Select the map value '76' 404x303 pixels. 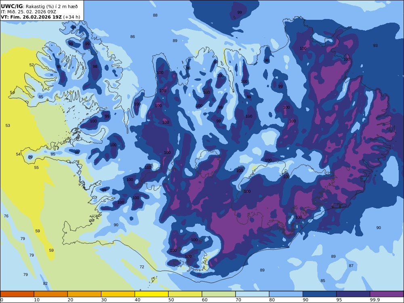coord(6,216)
